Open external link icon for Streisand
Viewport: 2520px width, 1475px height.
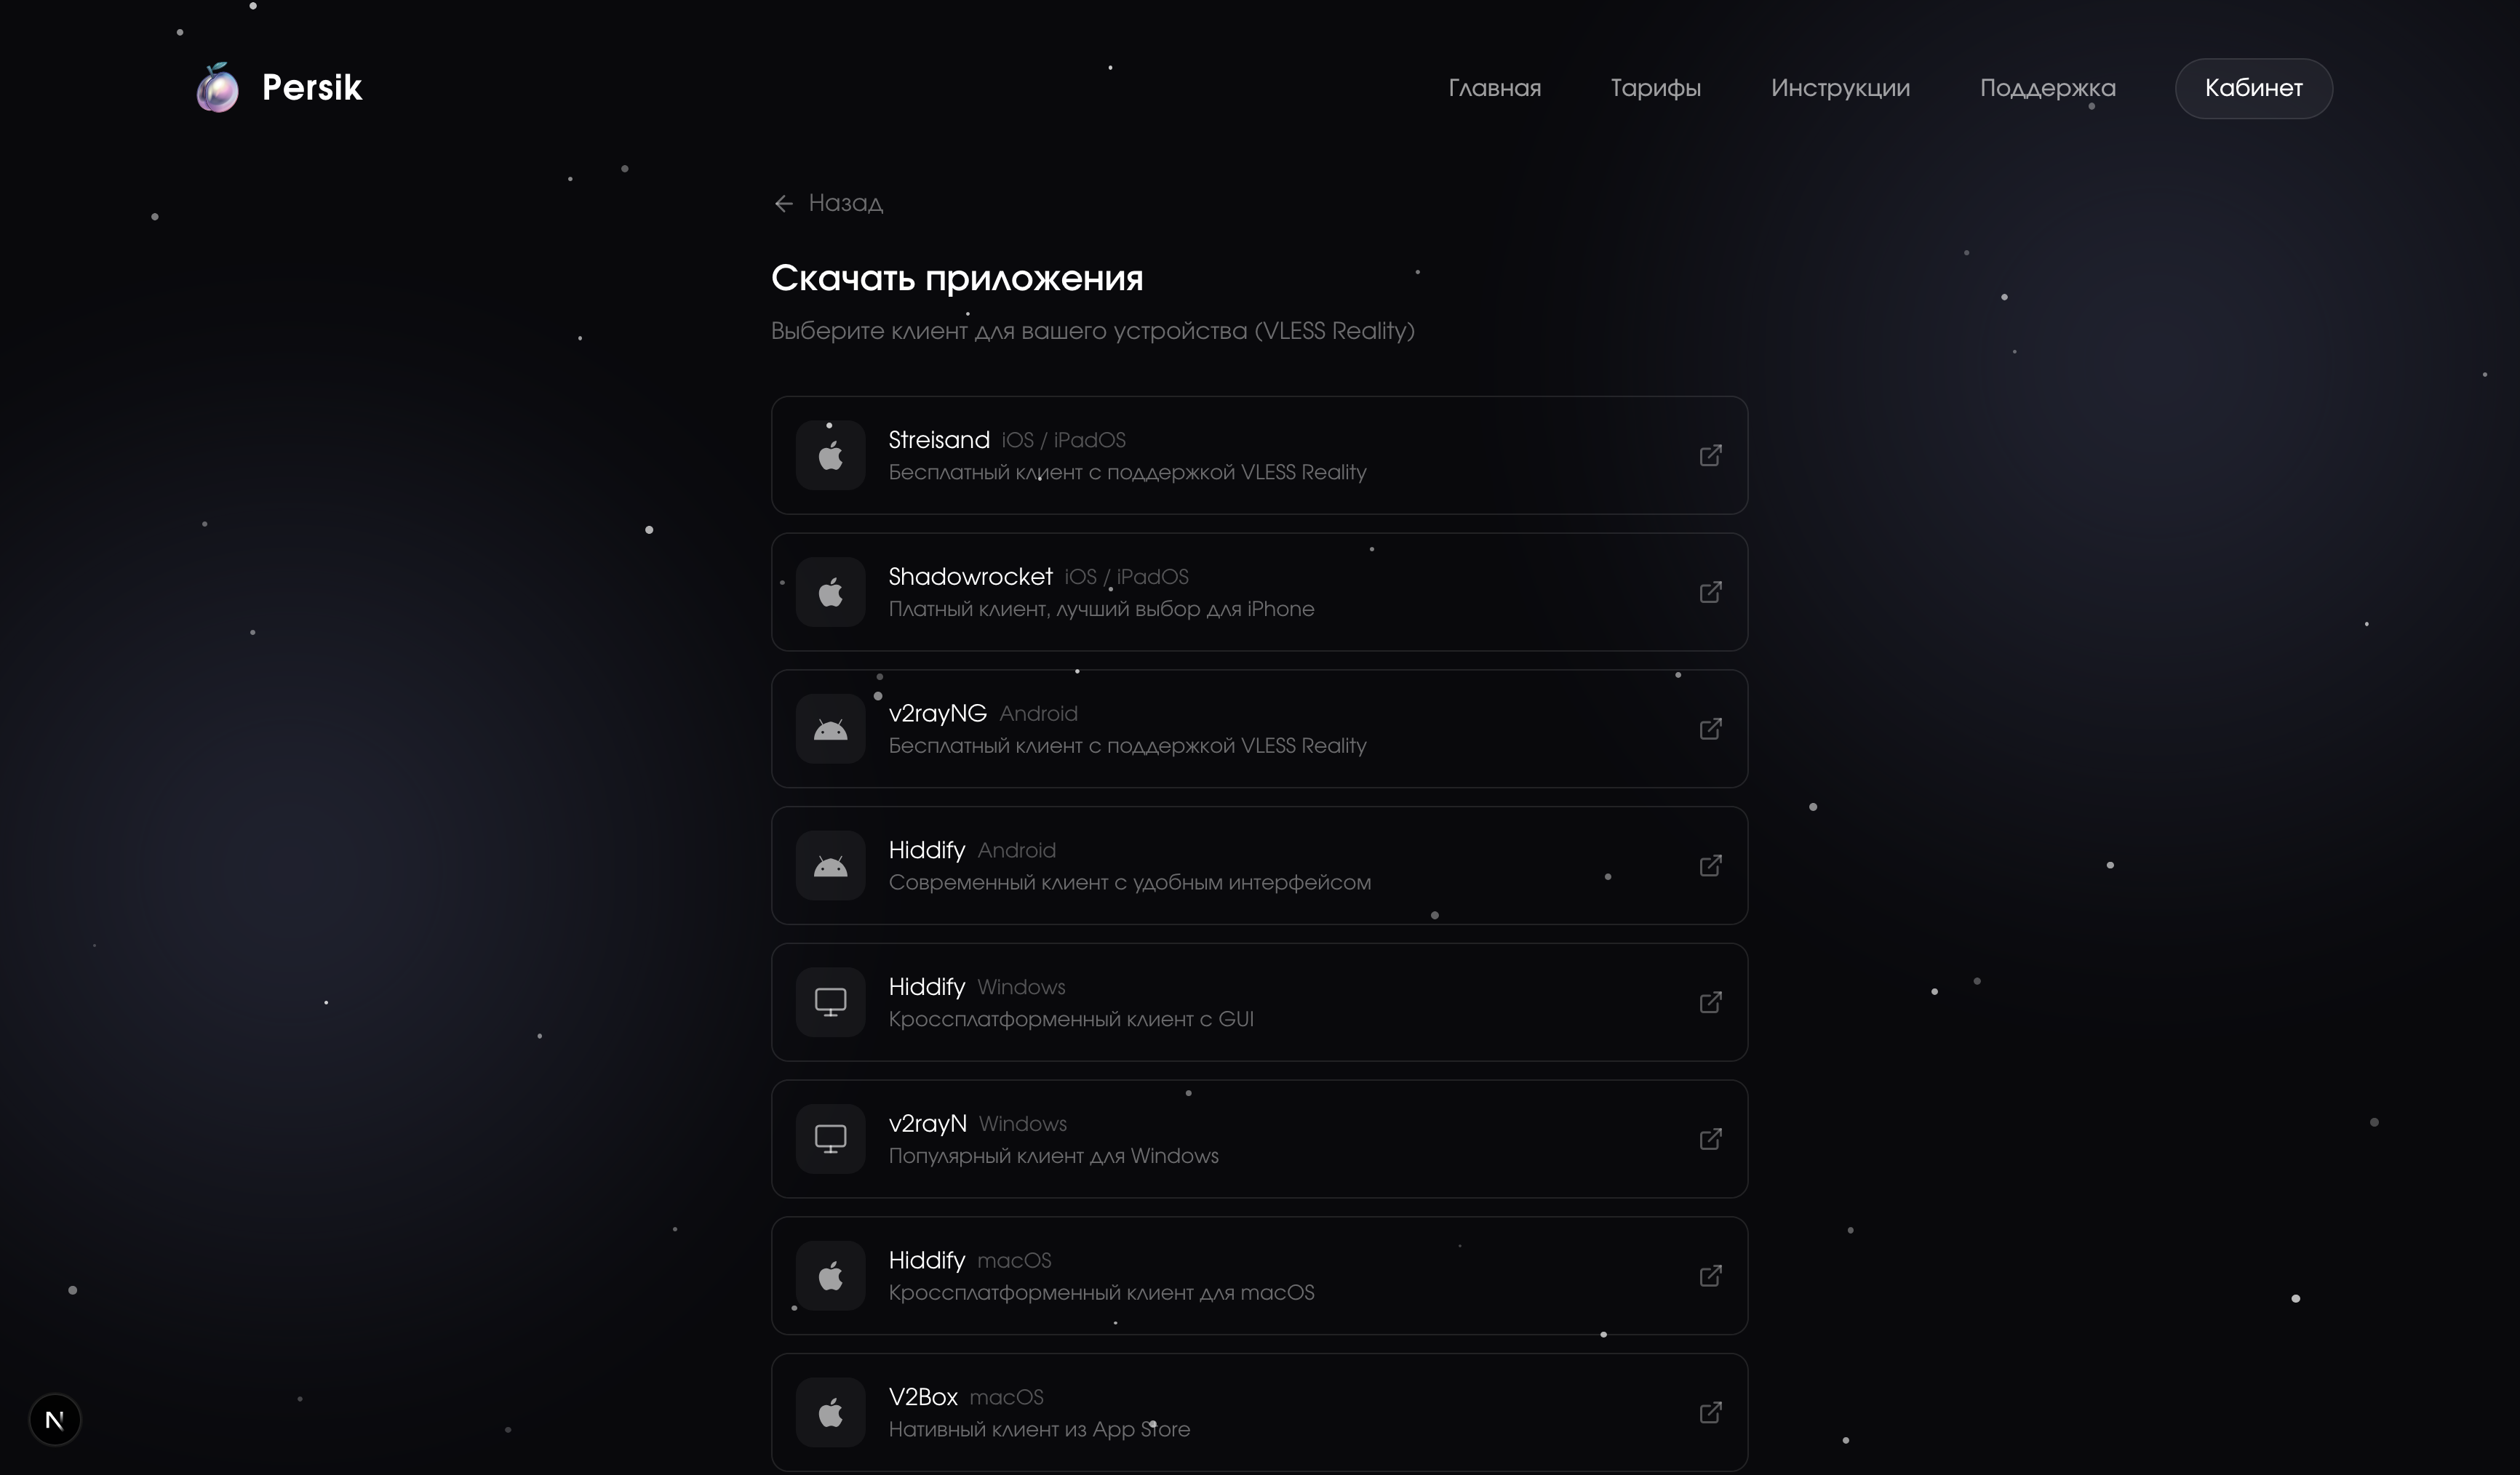click(1710, 455)
